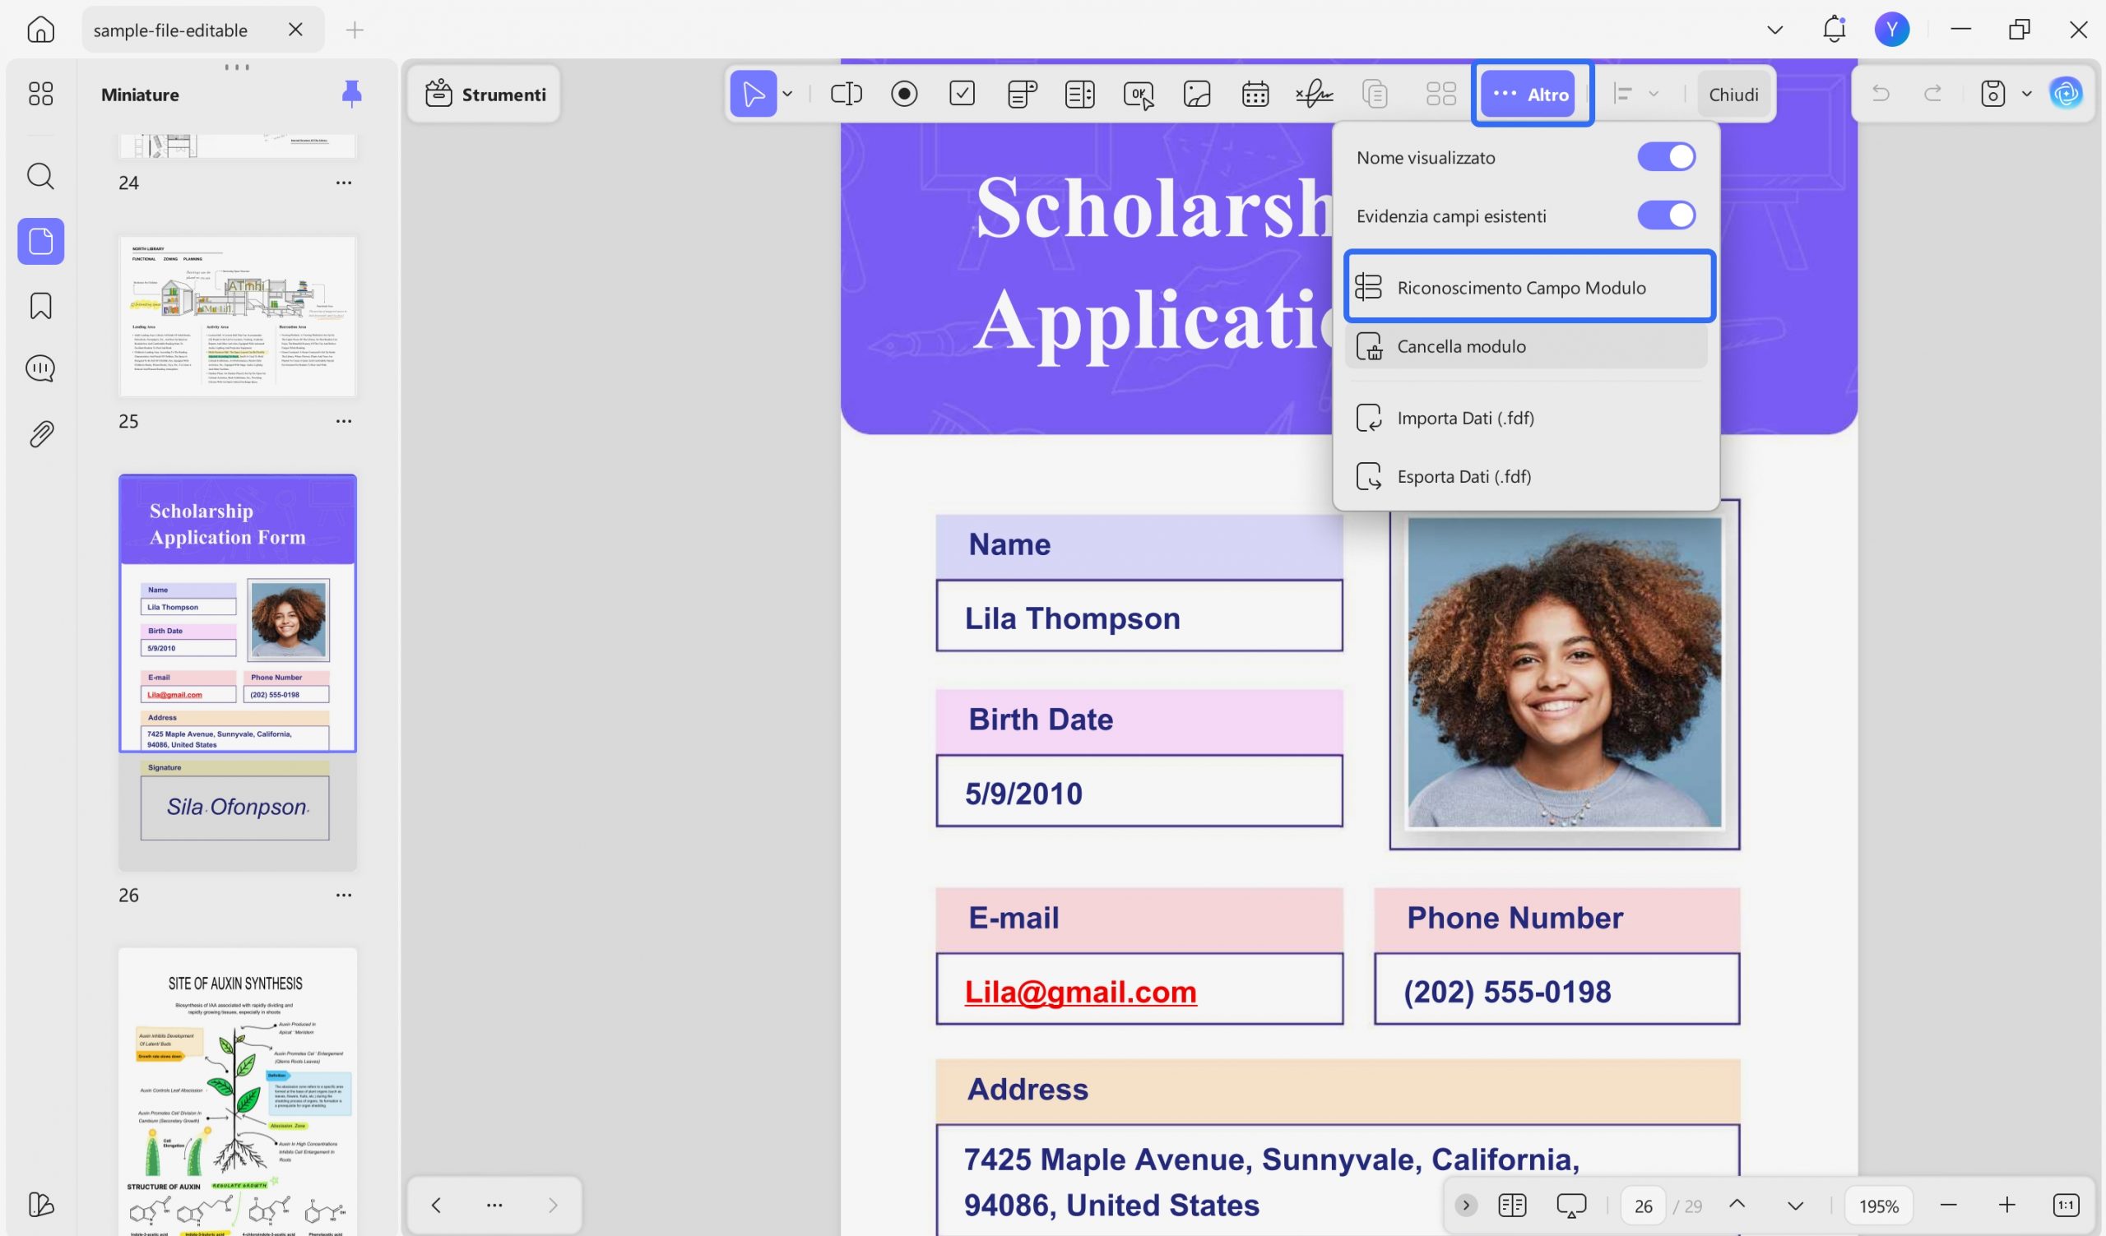Add a dropdown combo box field
Screen dimensions: 2106x1236
pyautogui.click(x=1021, y=94)
